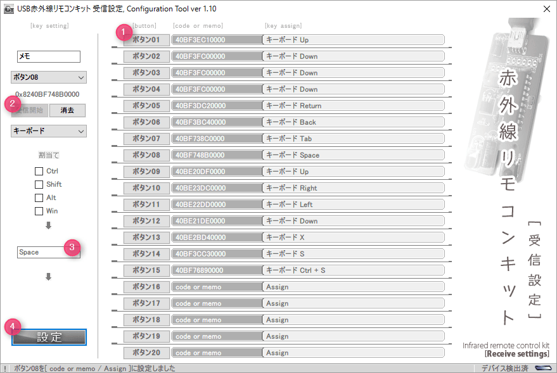The height and width of the screenshot is (373, 557).
Task: Click the app icon in title bar
Action: click(x=8, y=9)
